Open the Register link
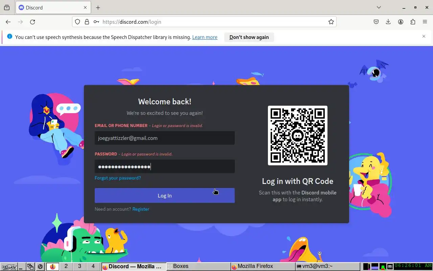The image size is (433, 271). 141,209
